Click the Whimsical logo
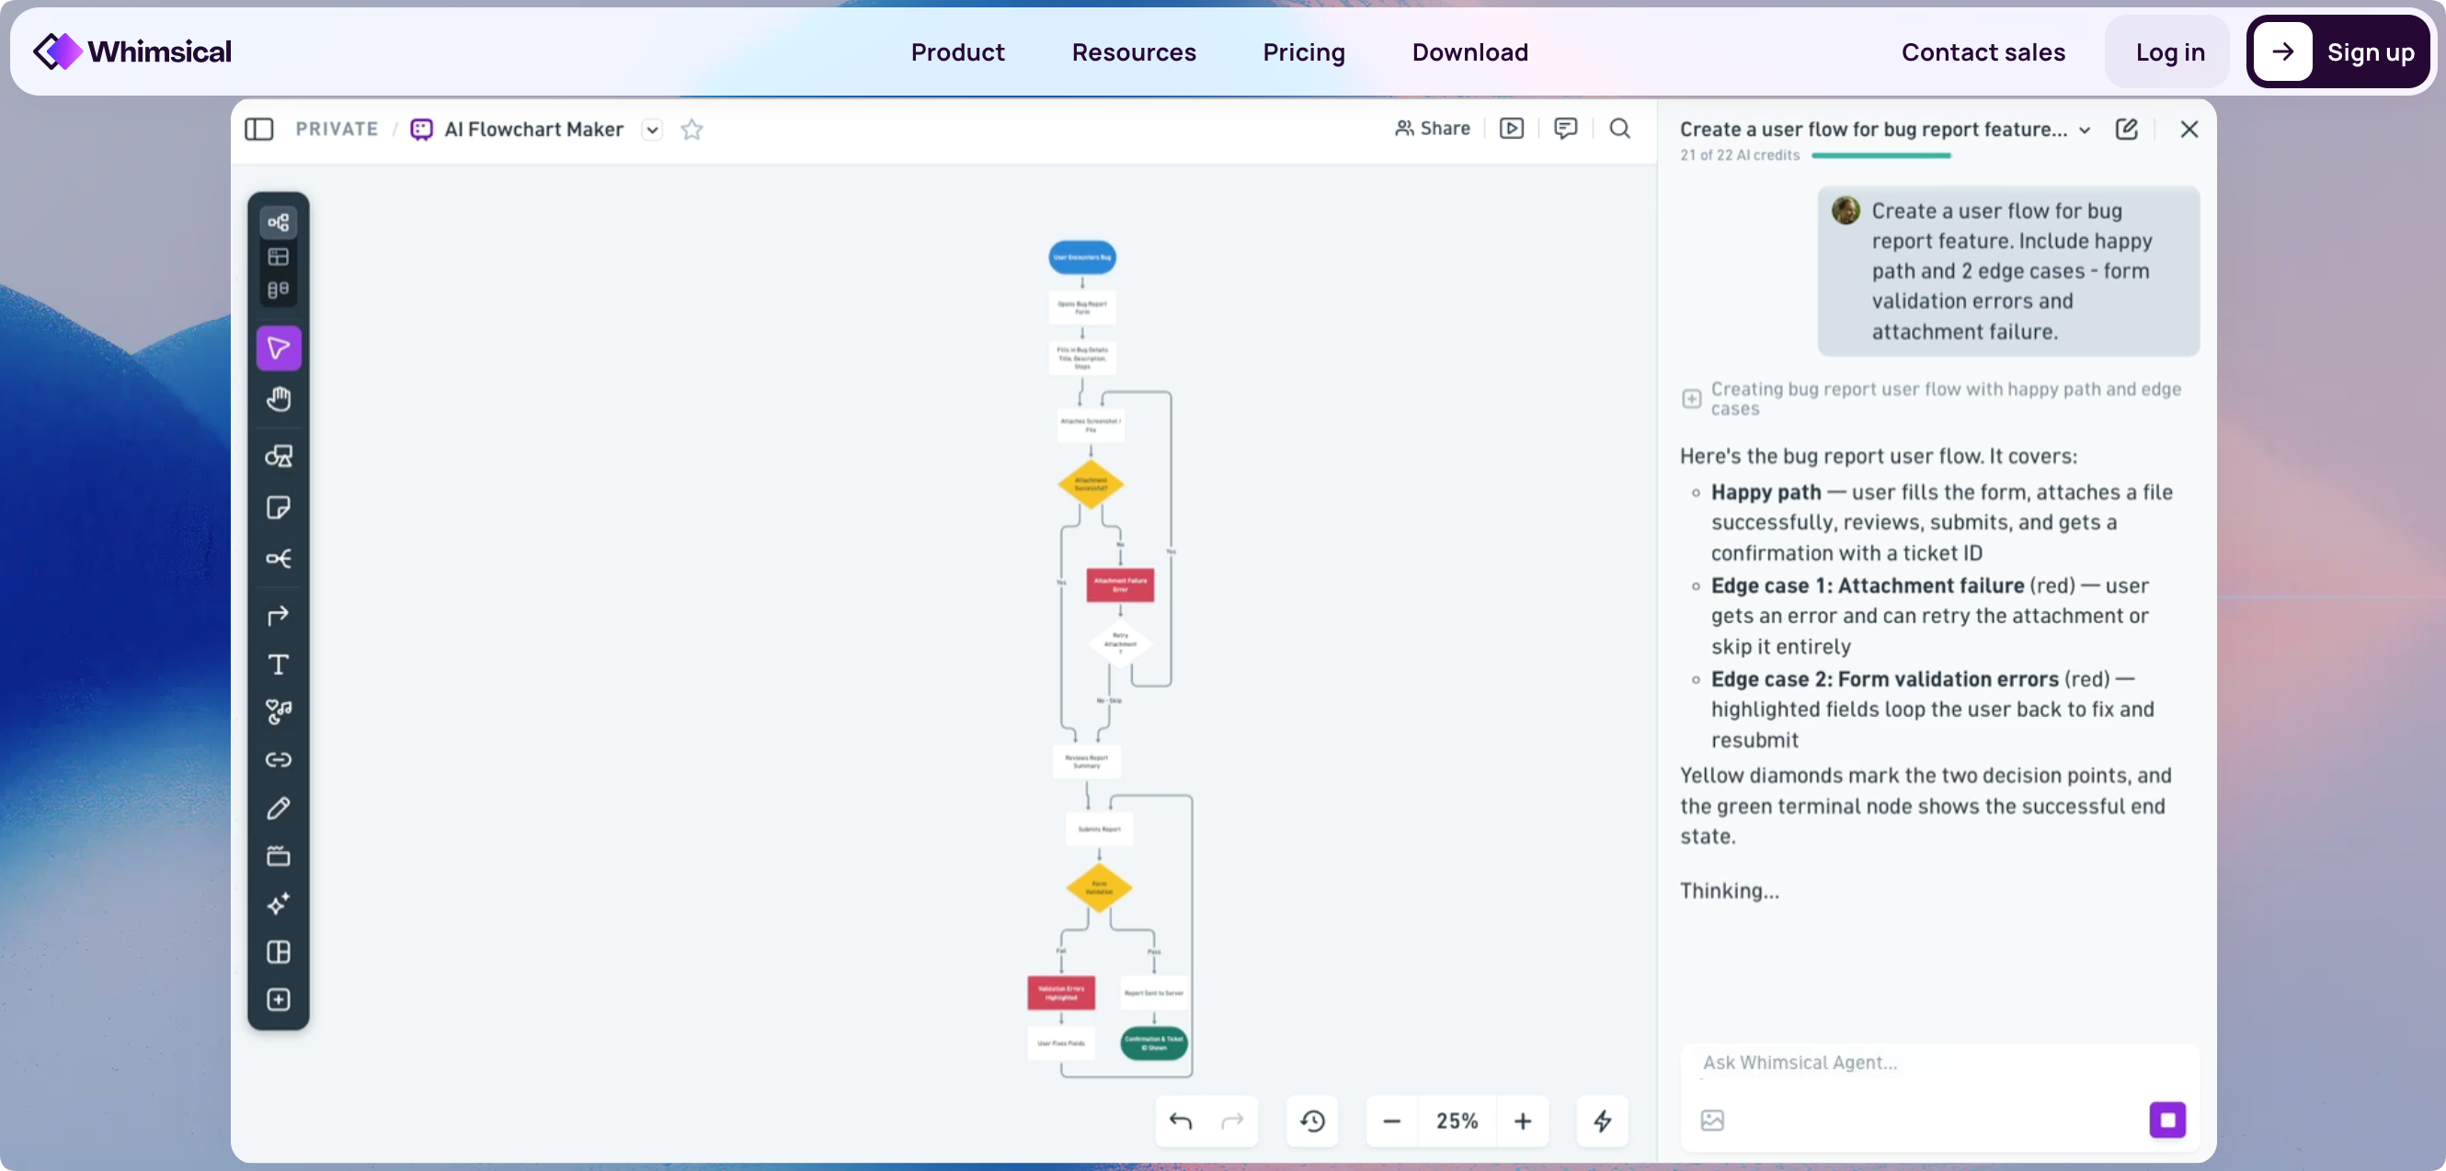Screen dimensions: 2446x1171 (132, 51)
